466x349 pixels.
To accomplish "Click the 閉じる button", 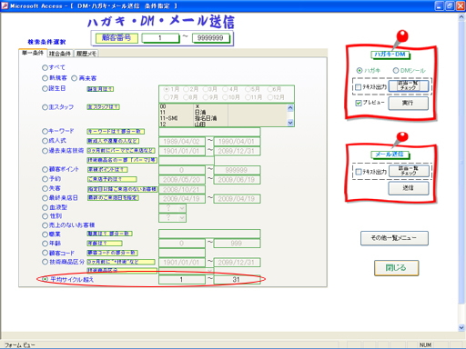I will [x=396, y=268].
